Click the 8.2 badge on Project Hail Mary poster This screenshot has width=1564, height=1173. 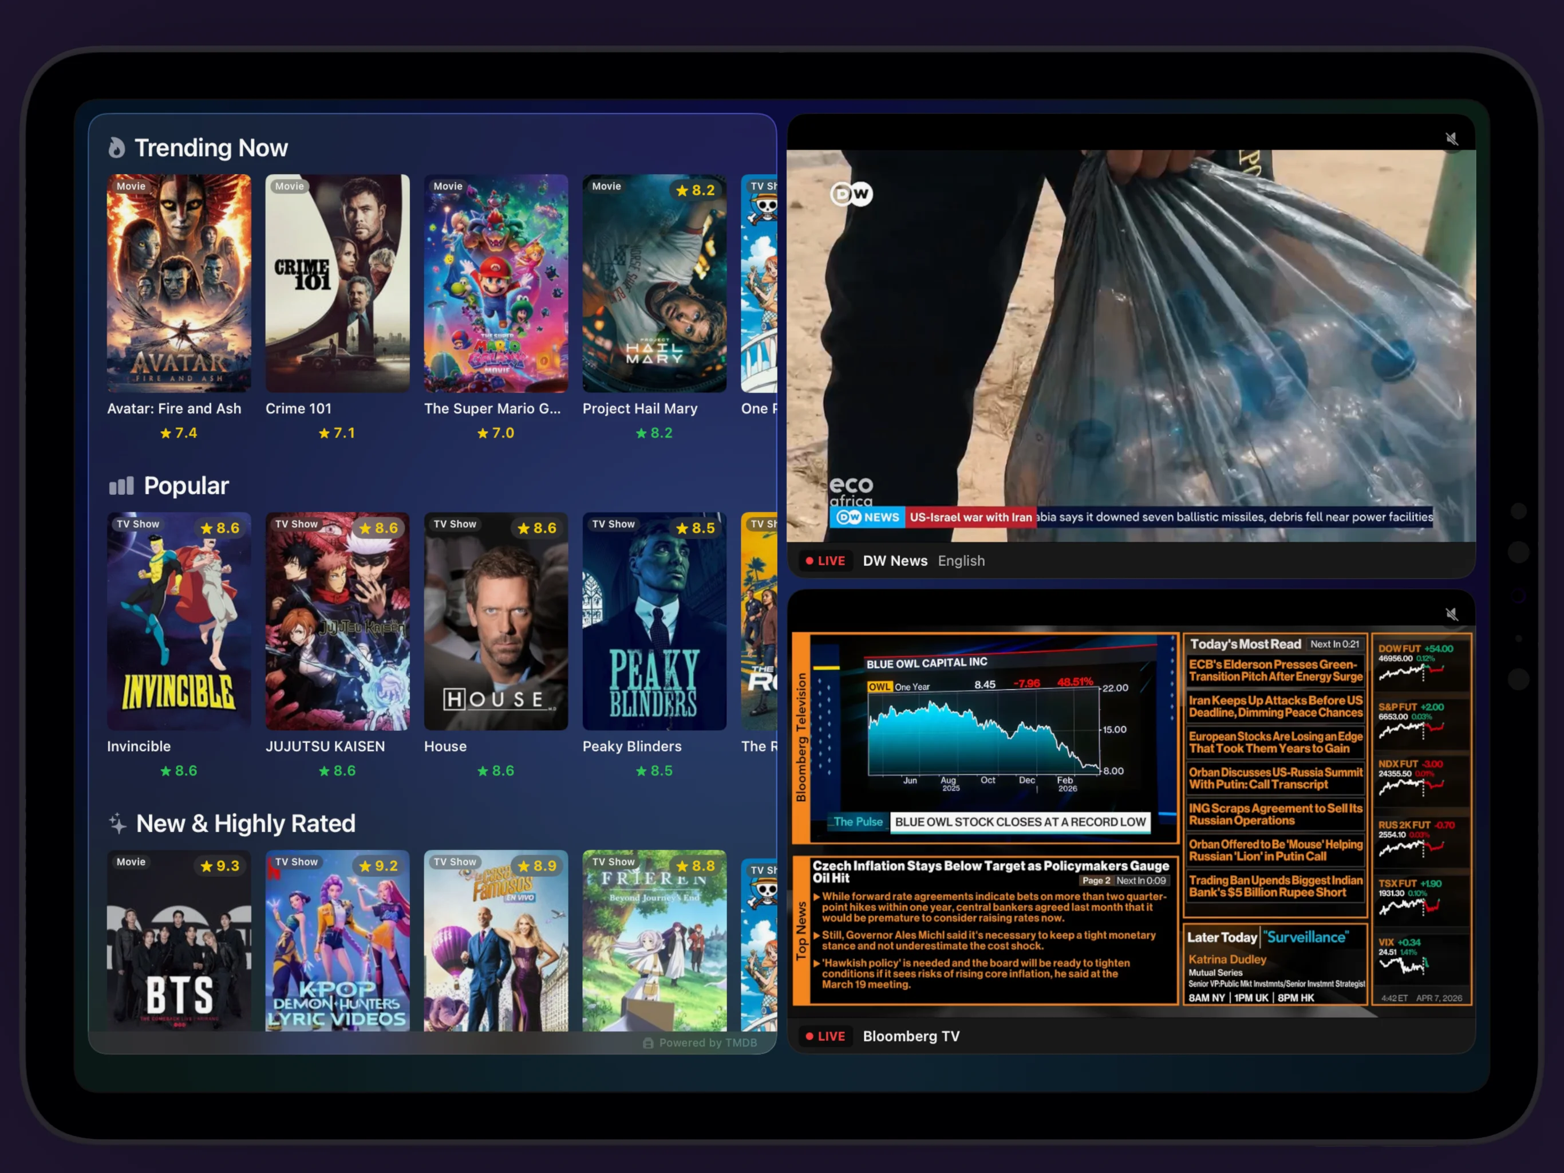coord(696,190)
